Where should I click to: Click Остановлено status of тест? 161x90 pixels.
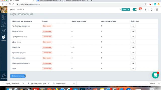pos(47,69)
